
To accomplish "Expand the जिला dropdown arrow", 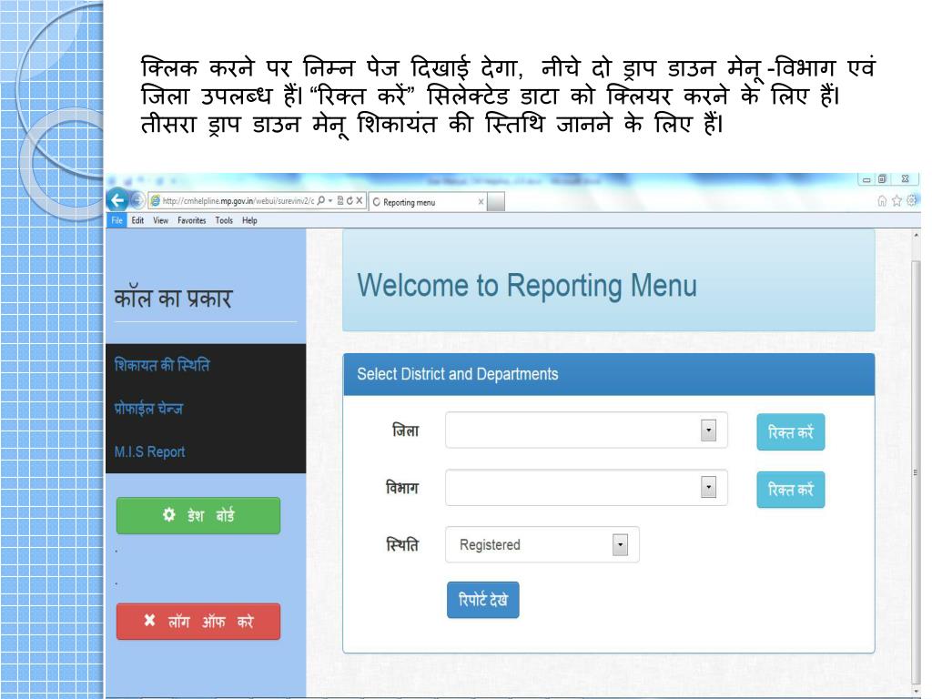I will [x=708, y=431].
